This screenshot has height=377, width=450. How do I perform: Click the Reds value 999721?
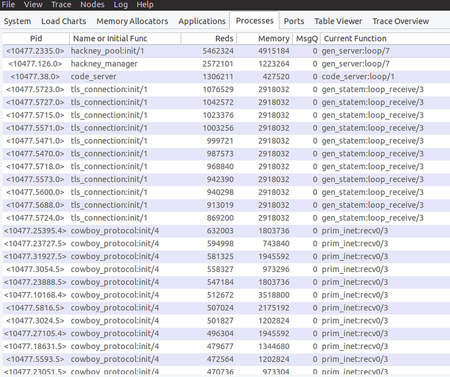coord(220,141)
